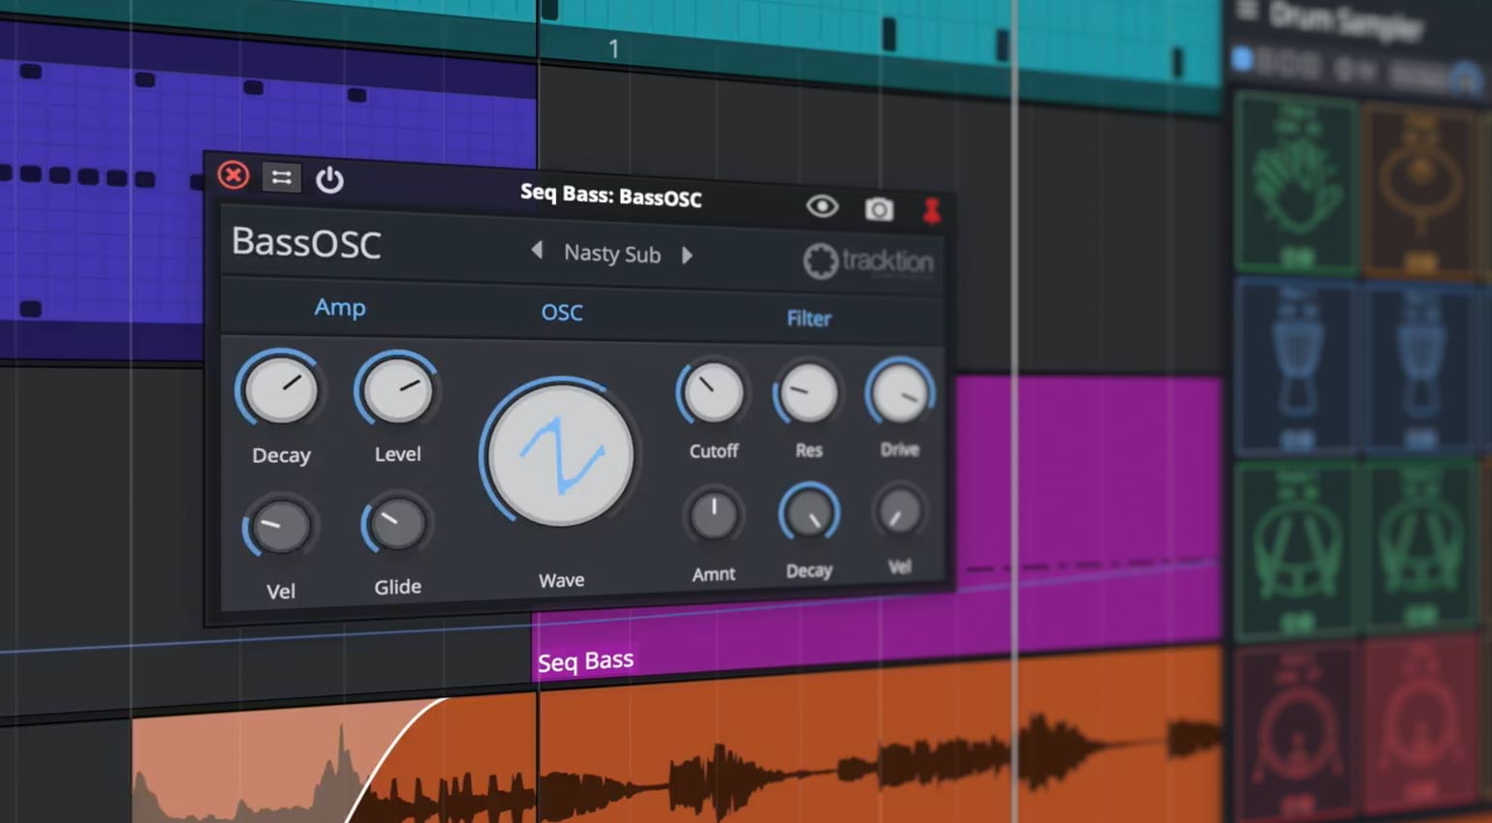Select the Filter section label

click(809, 319)
